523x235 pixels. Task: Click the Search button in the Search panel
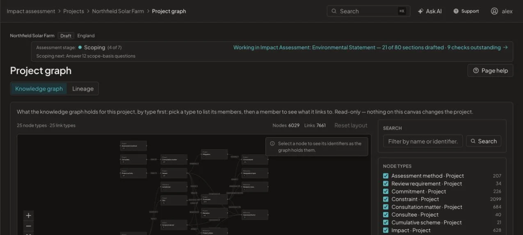tap(484, 141)
